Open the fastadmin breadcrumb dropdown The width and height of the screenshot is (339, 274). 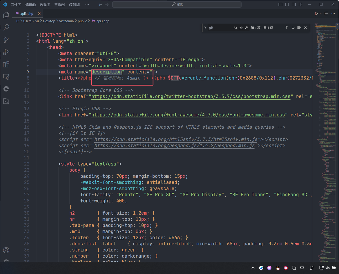66,21
